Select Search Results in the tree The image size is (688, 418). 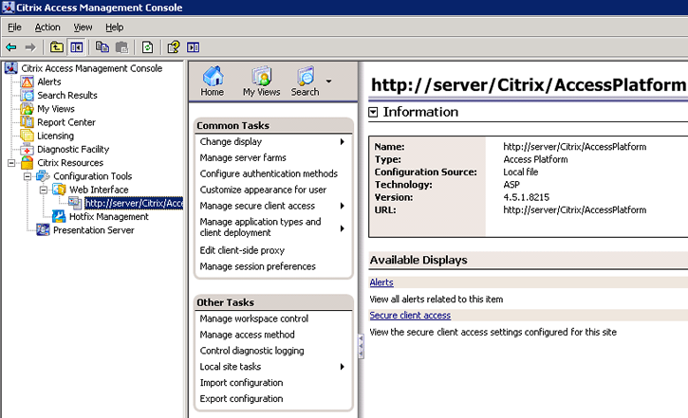point(67,96)
